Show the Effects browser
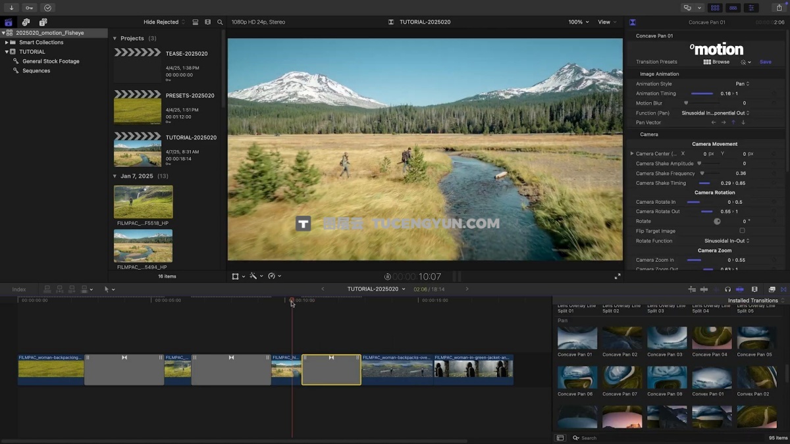The width and height of the screenshot is (790, 444). (772, 289)
